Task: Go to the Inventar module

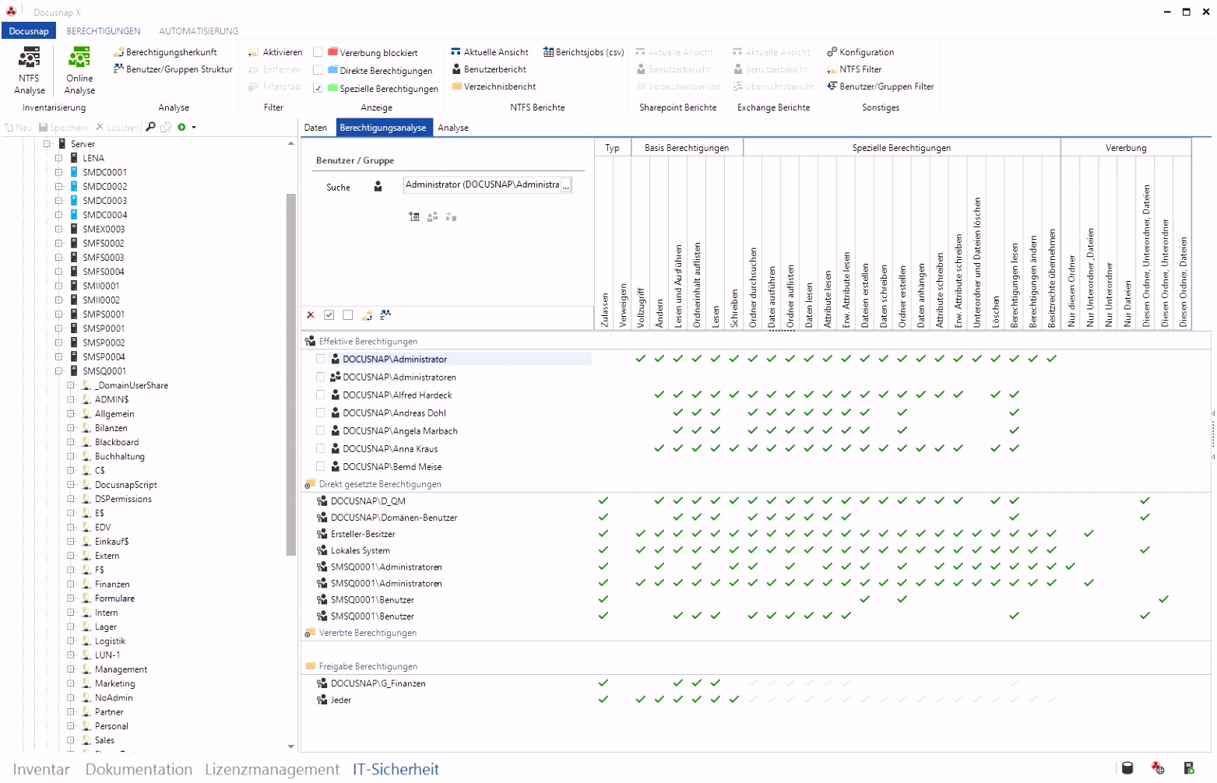Action: 41,769
